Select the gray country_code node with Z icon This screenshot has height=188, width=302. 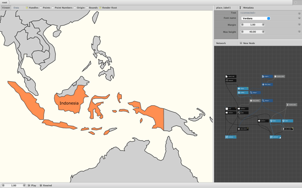(x=291, y=105)
